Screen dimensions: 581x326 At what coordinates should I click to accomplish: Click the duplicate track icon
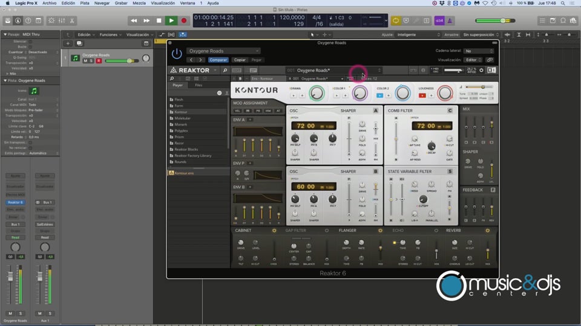(79, 43)
